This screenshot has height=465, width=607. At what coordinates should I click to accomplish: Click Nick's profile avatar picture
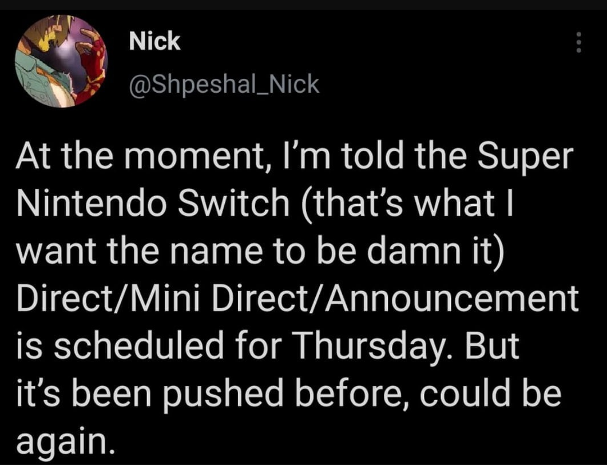point(61,61)
